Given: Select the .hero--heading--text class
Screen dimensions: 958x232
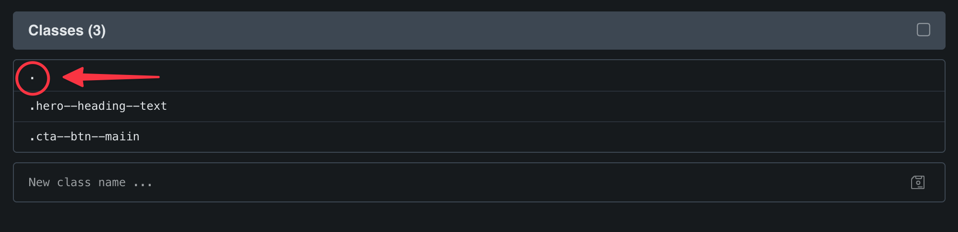Looking at the screenshot, I should point(98,106).
